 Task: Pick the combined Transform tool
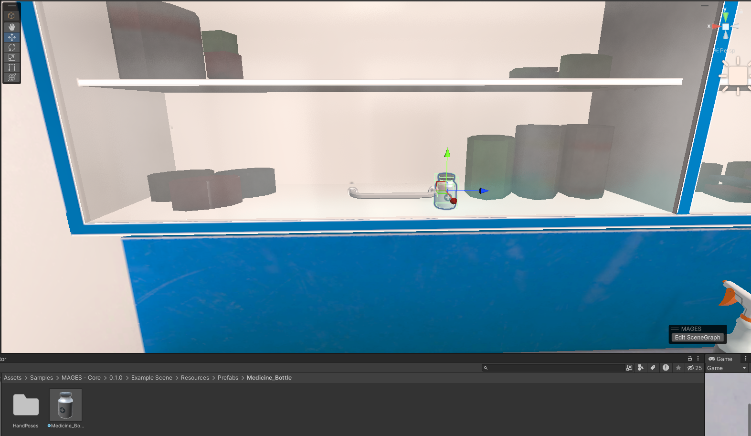[12, 77]
